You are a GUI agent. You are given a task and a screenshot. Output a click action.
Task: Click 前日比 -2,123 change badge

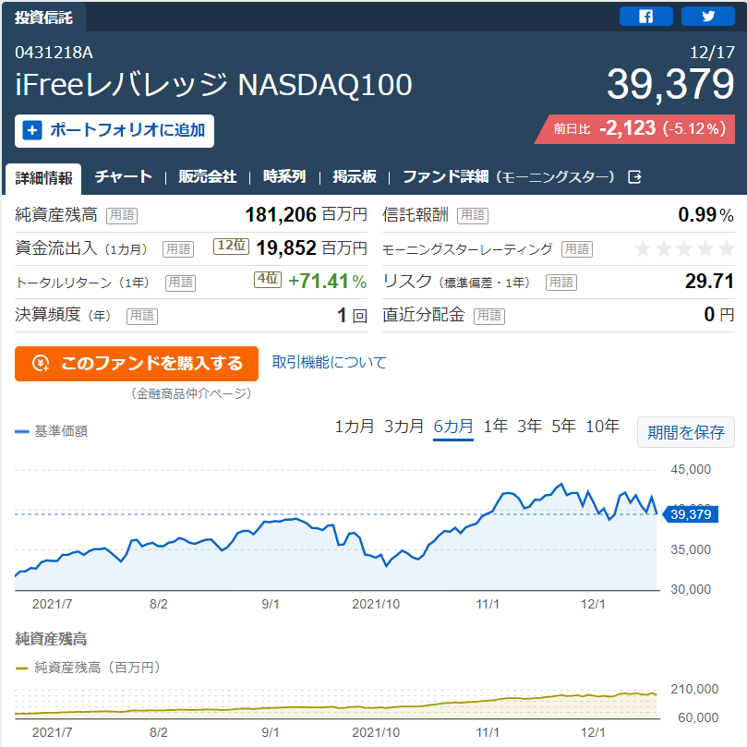click(634, 129)
